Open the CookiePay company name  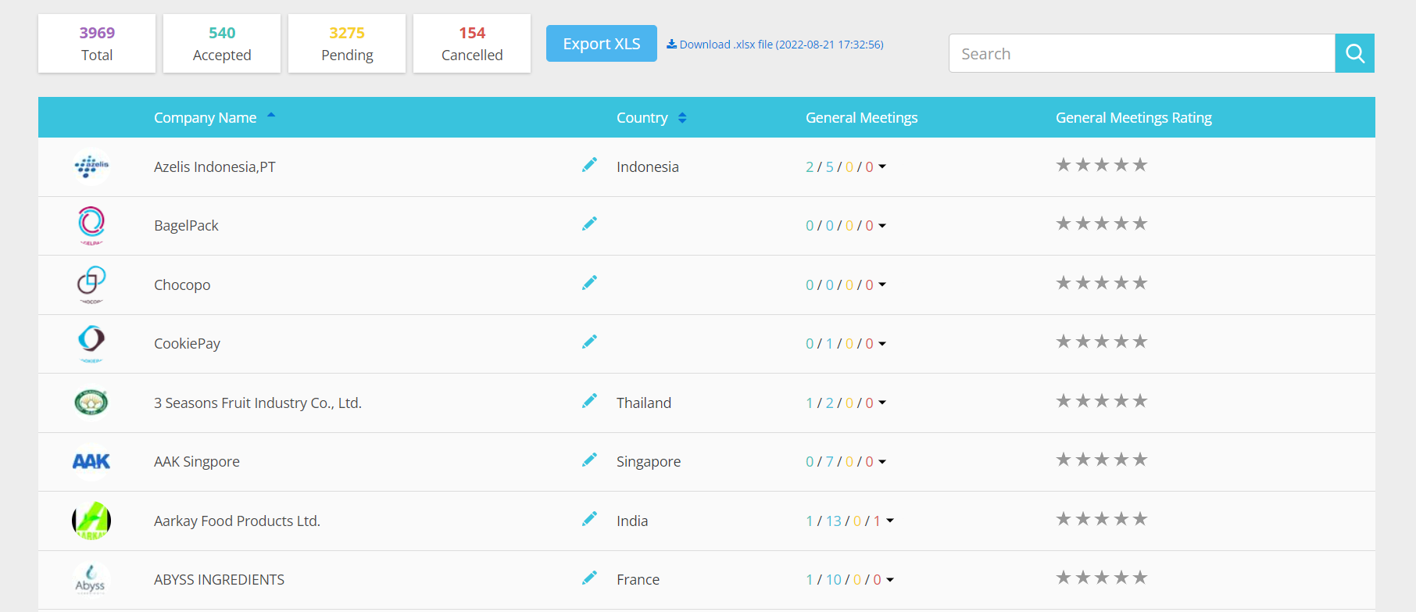click(x=187, y=344)
